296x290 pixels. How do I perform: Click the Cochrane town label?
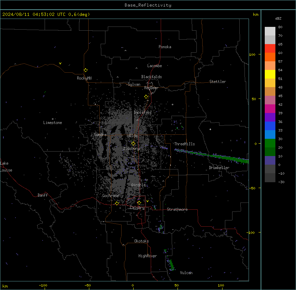coord(111,196)
